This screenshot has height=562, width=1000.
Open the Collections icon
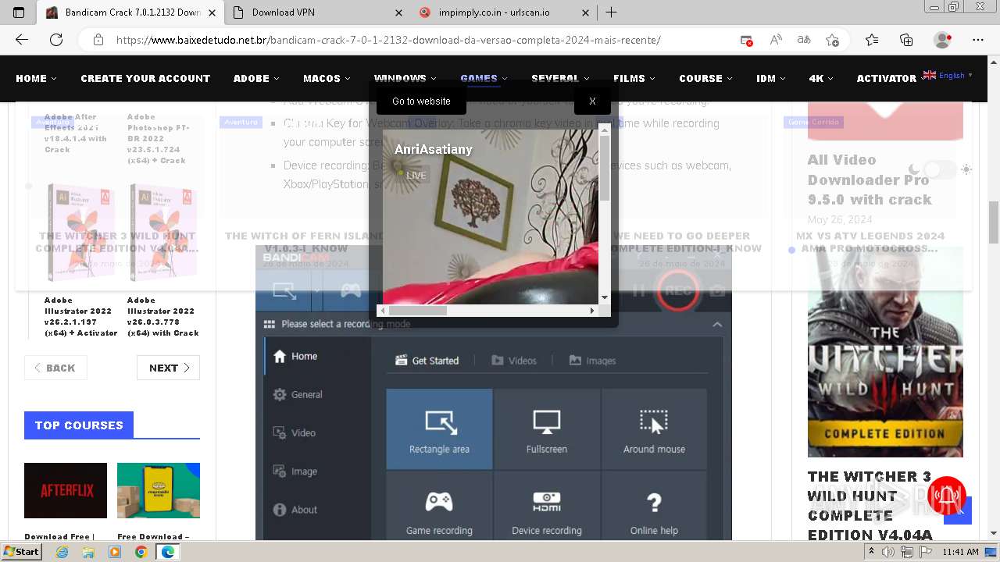[x=906, y=40]
